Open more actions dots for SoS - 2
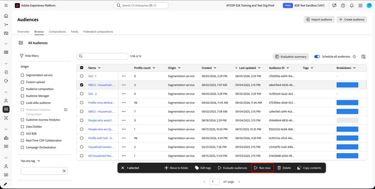Image resolution: width=375 pixels, height=189 pixels. tap(123, 94)
